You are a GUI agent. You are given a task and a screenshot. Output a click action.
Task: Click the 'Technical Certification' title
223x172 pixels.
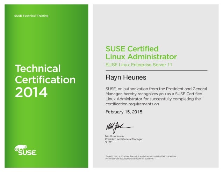pos(45,74)
